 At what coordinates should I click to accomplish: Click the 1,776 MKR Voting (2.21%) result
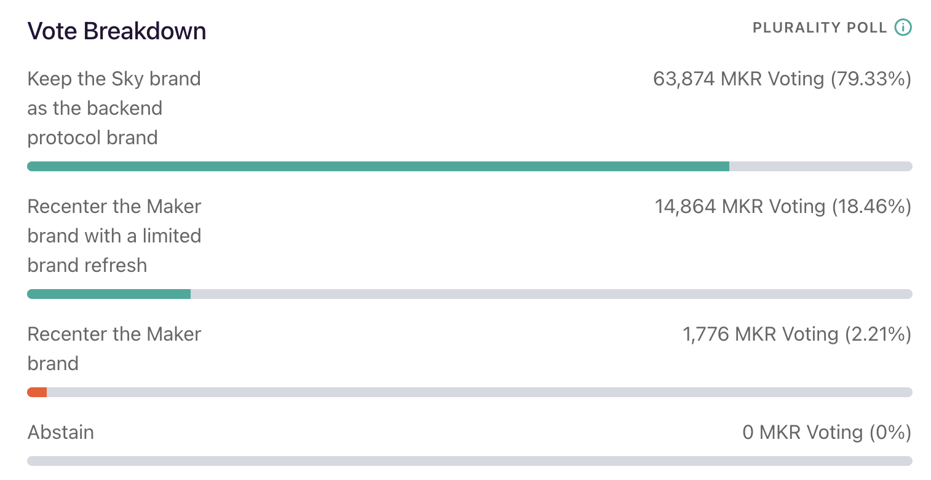[x=796, y=335]
